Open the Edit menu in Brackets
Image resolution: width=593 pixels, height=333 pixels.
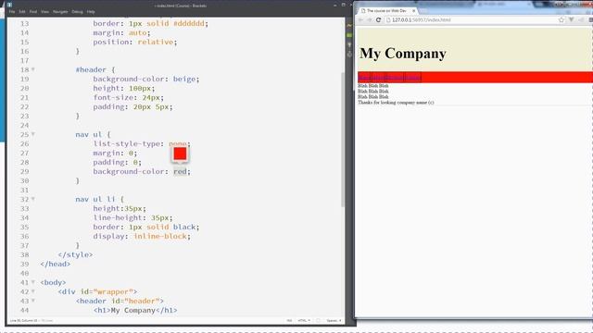point(22,12)
